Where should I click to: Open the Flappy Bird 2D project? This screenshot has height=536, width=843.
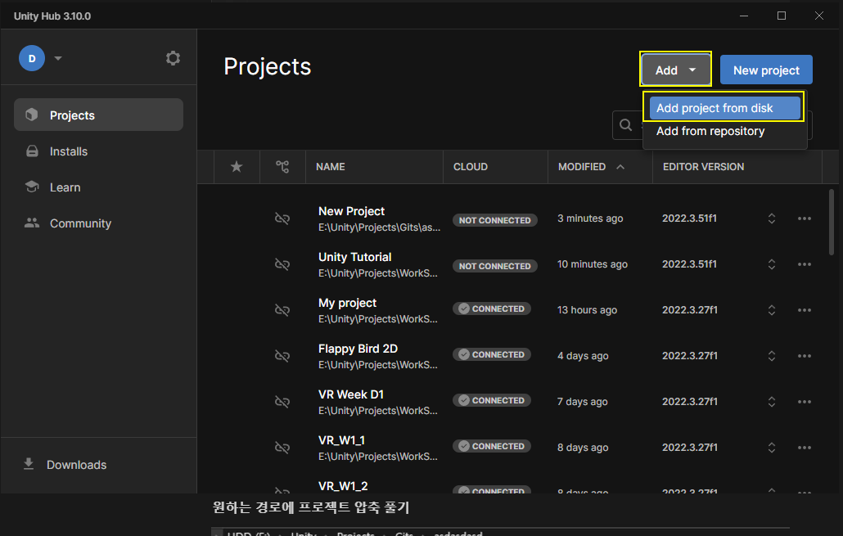pos(358,349)
